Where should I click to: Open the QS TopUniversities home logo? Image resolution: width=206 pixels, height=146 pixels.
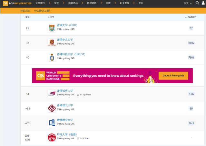pos(17,3)
